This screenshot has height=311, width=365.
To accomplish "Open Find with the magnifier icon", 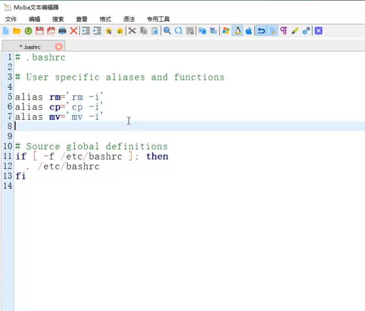I will point(167,31).
